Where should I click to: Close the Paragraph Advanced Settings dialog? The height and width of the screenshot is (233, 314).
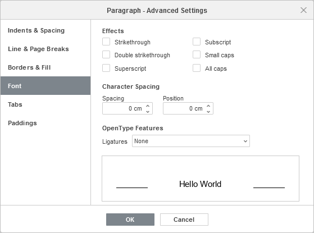pos(303,10)
